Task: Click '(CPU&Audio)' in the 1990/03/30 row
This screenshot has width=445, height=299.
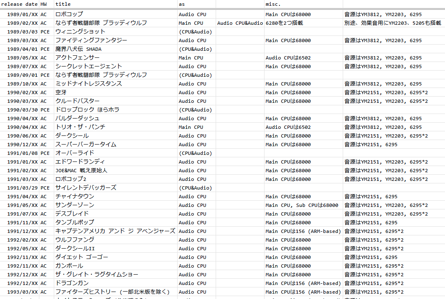Action: pyautogui.click(x=195, y=110)
